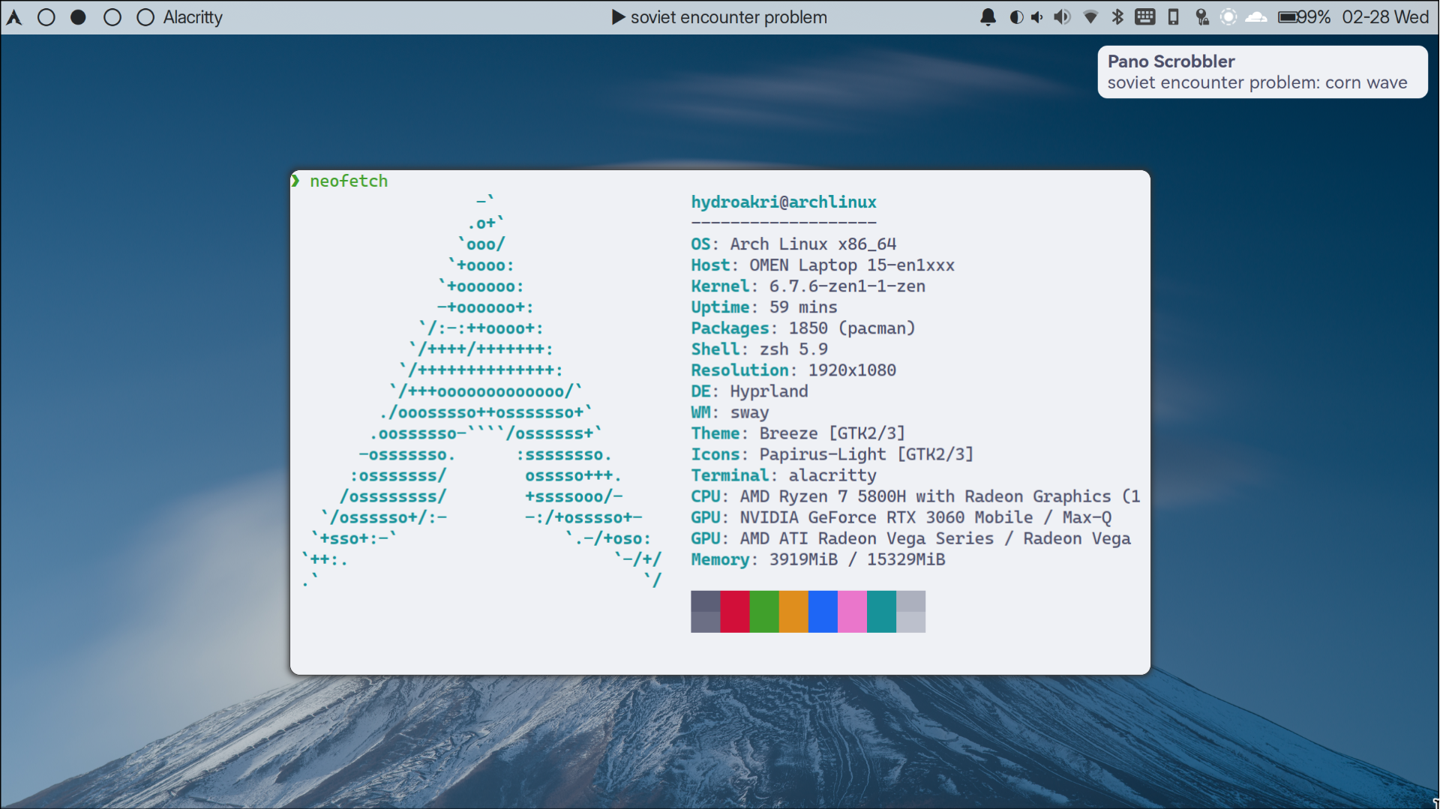Screen dimensions: 1440x809
Task: Click the Arch ASCII art logo
Action: tap(482, 391)
